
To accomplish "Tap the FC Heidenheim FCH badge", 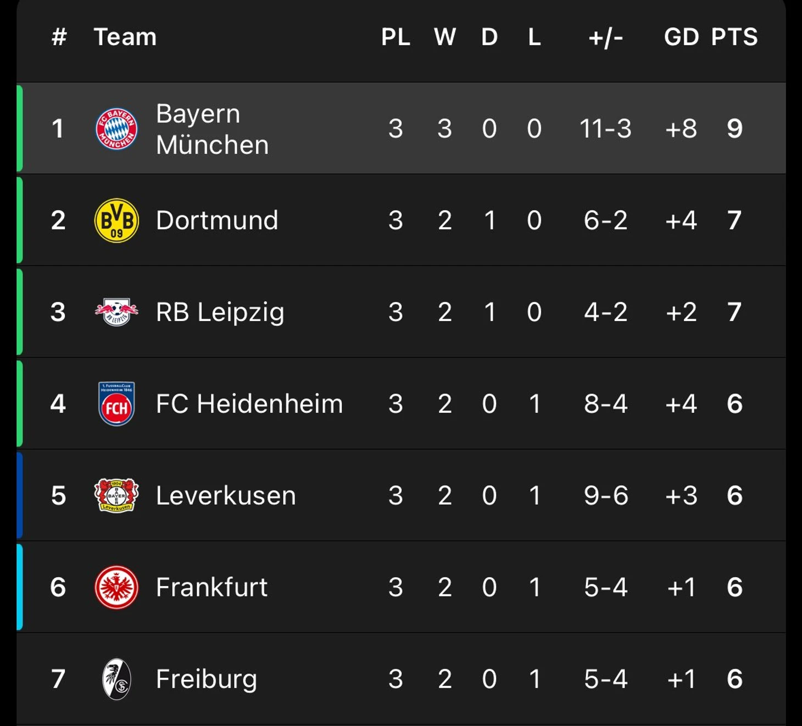I will pos(116,404).
